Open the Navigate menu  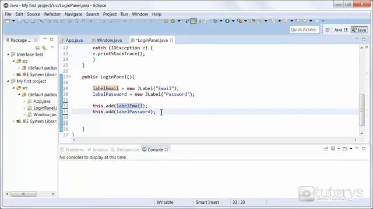coord(73,14)
